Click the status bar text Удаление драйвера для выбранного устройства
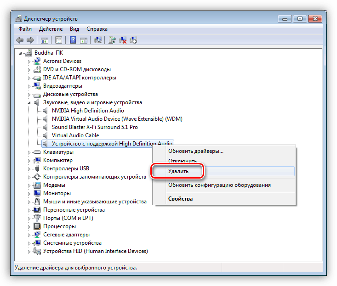Screen dimensions: 337x286 (x=76, y=268)
